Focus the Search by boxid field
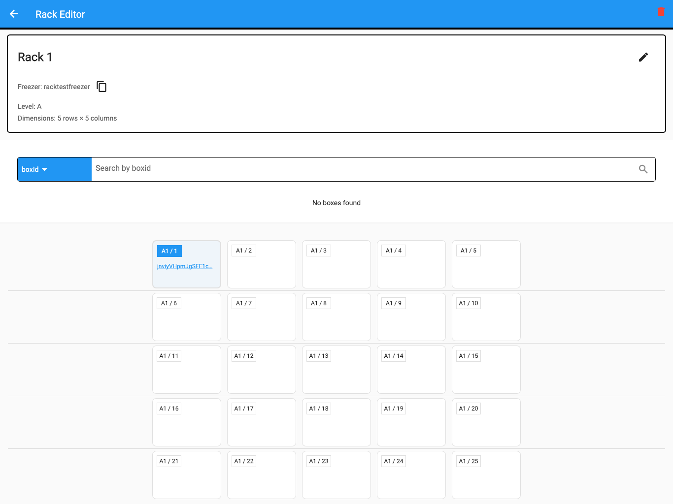 [362, 169]
